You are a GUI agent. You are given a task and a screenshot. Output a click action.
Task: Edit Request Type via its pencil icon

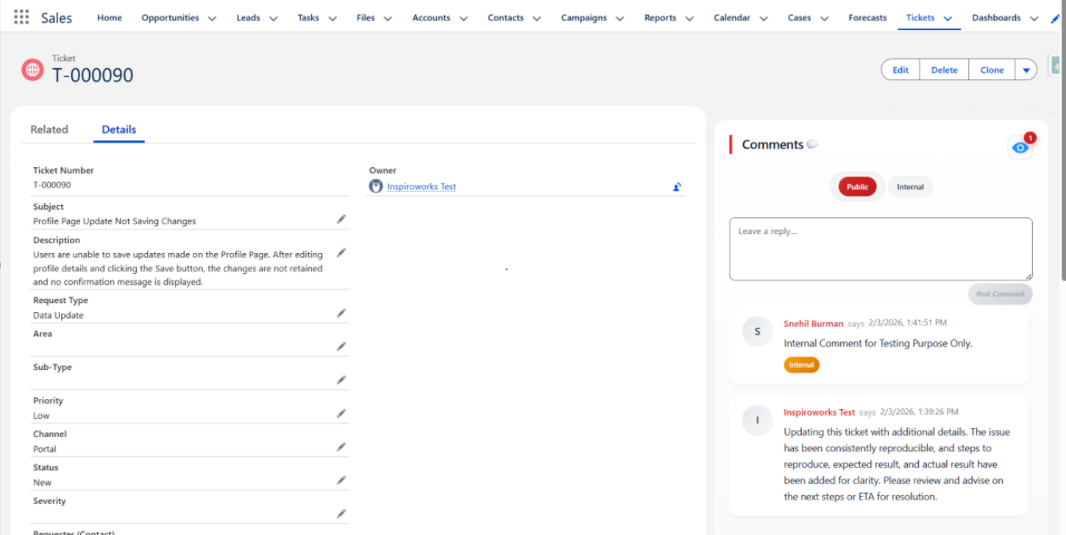341,313
